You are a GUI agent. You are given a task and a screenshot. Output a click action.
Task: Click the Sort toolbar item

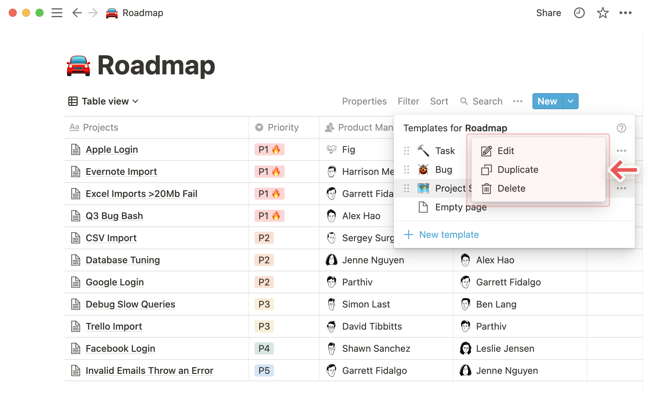439,101
